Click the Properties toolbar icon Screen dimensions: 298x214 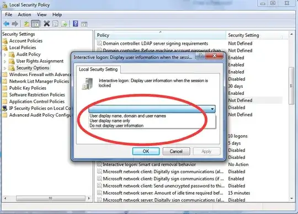(56, 24)
